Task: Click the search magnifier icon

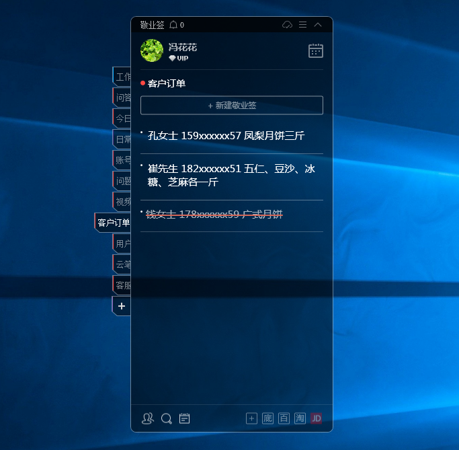Action: 166,418
